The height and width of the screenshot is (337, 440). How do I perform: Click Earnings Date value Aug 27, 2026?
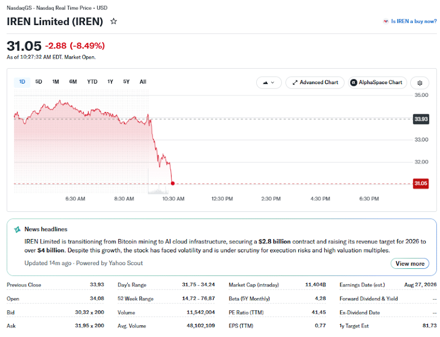(x=420, y=285)
